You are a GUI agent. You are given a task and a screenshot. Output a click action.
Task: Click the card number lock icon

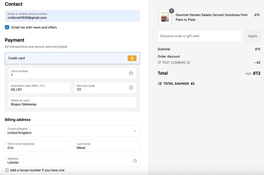pos(131,73)
